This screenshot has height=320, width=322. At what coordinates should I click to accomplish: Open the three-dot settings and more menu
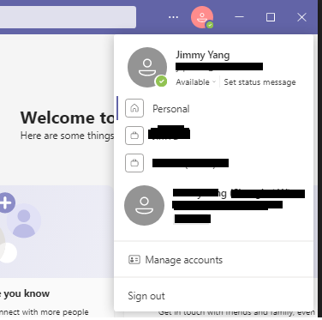(x=173, y=17)
